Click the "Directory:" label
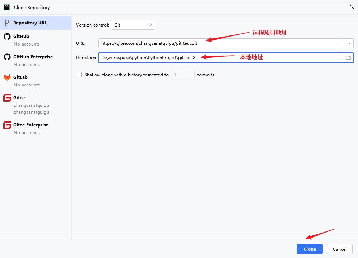Screen dimensions: 358x258 tap(86, 58)
